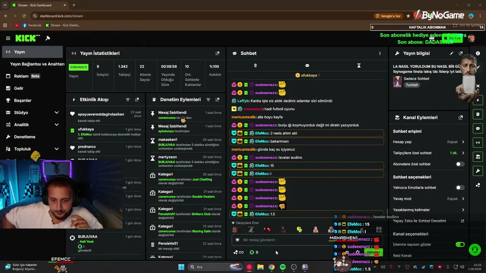Click the Turkish language tag

point(412,85)
